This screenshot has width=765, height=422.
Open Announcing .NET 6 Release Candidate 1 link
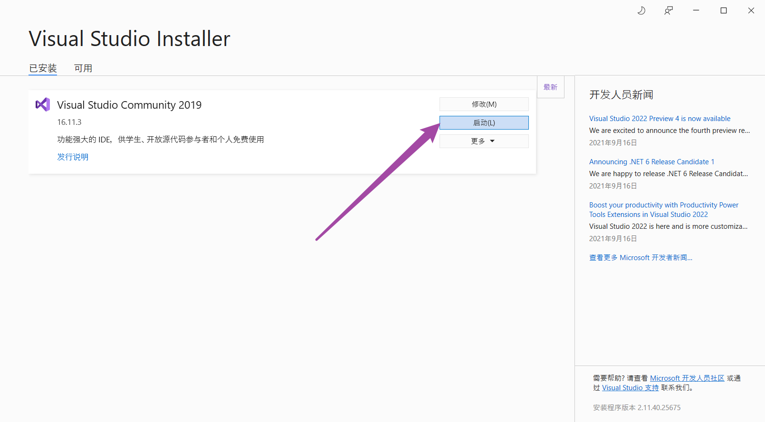pyautogui.click(x=652, y=162)
